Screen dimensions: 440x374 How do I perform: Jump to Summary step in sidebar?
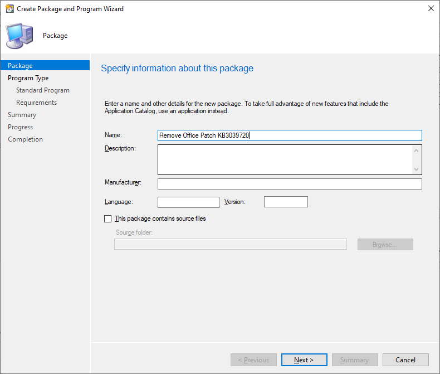click(22, 115)
